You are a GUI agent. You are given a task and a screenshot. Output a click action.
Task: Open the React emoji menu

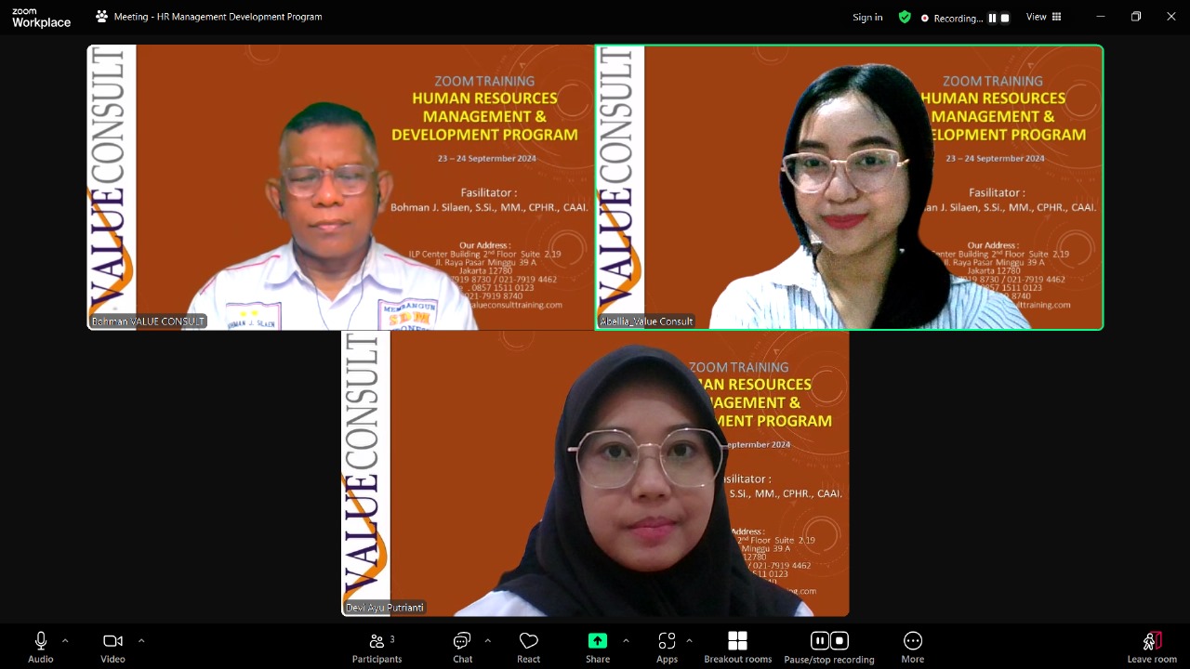click(529, 647)
